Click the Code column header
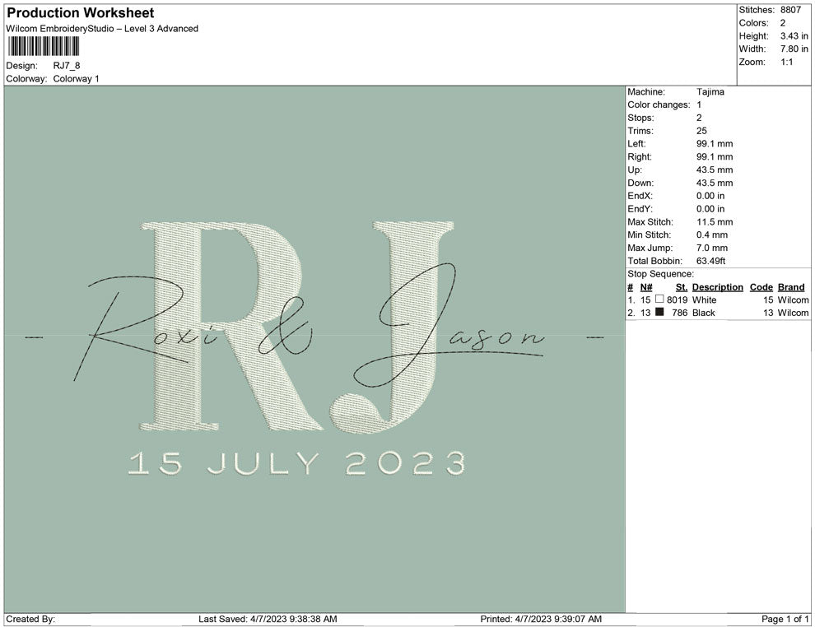The image size is (815, 627). pos(761,287)
